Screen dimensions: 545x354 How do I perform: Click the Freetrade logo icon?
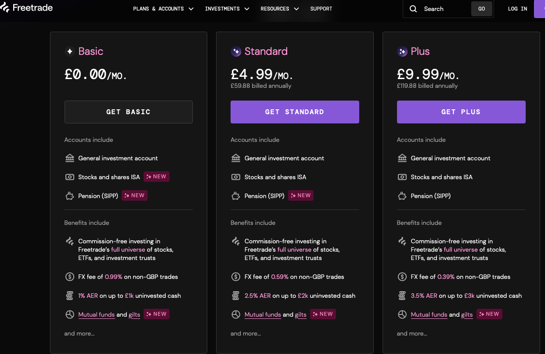point(4,7)
